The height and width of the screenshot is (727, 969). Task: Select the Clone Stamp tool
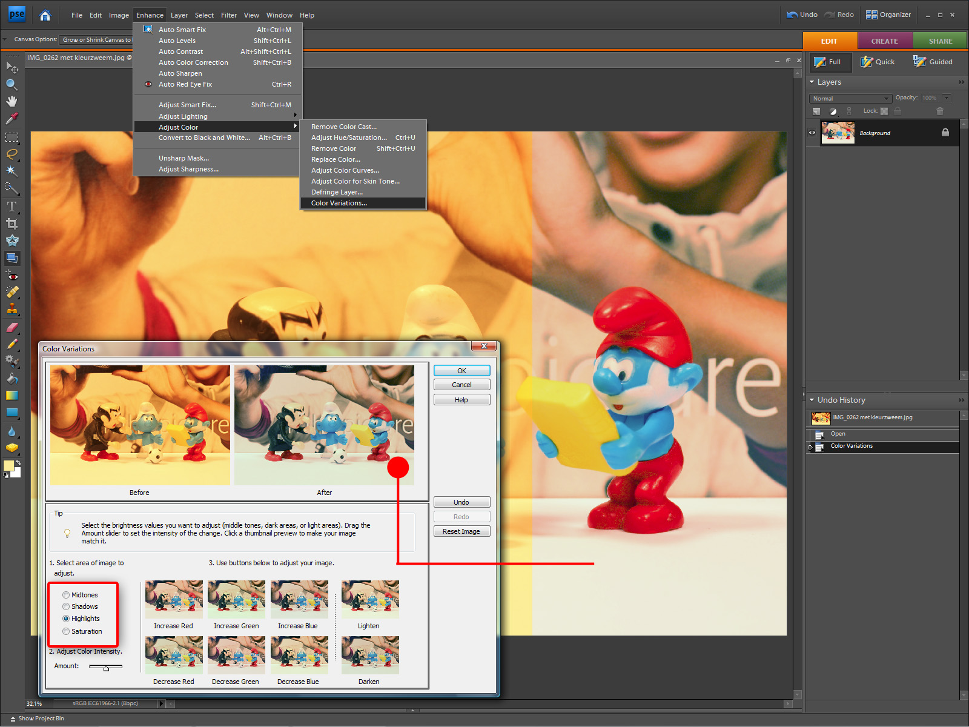point(12,309)
